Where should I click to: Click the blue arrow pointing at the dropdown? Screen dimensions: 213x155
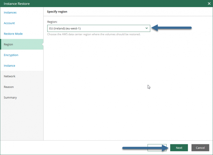point(172,28)
